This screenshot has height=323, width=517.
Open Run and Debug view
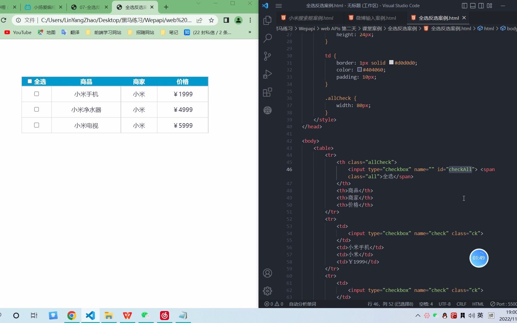tap(267, 74)
